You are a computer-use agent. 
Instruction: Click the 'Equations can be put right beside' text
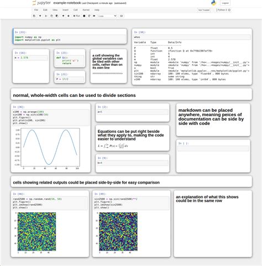pos(130,135)
